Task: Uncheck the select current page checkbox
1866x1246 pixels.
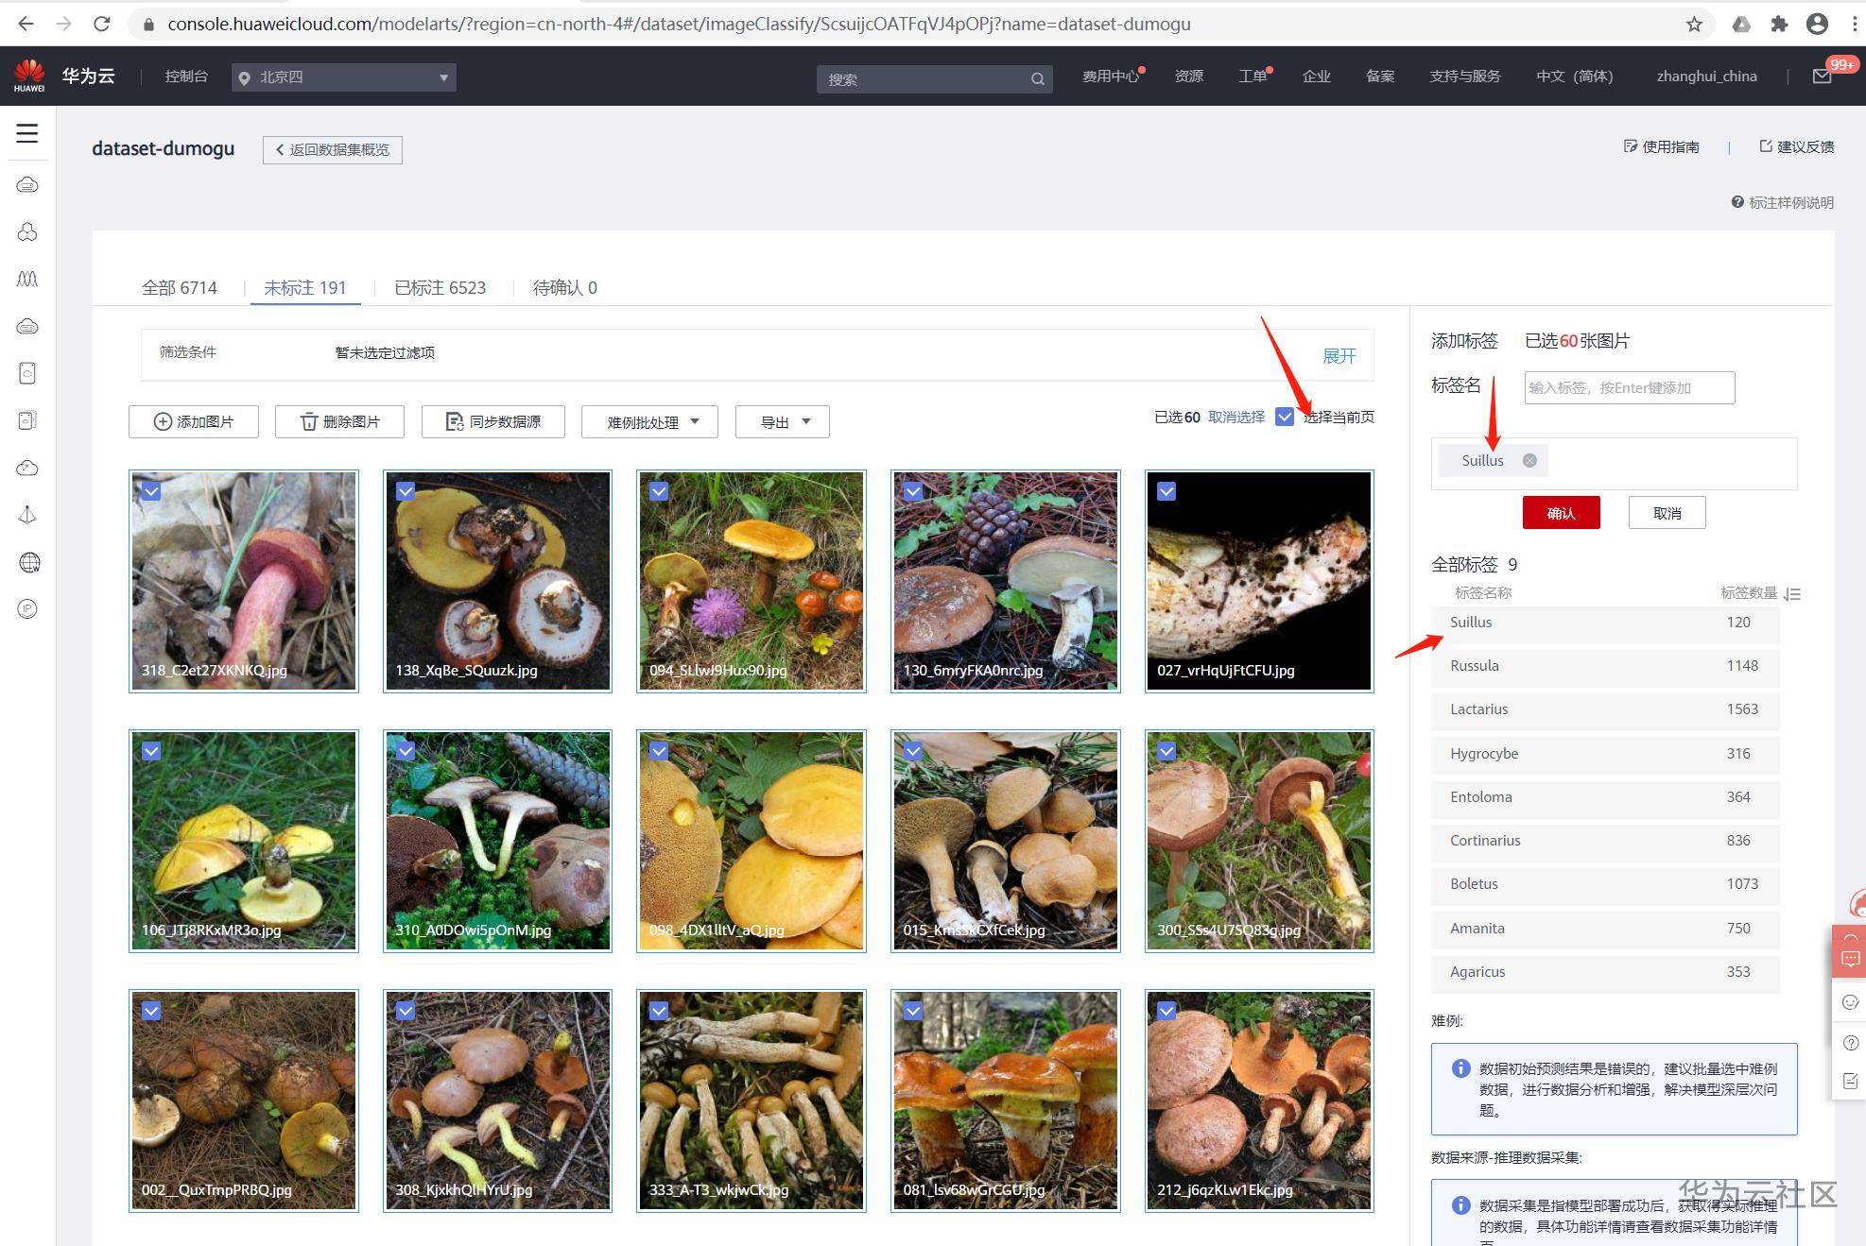Action: [x=1284, y=417]
